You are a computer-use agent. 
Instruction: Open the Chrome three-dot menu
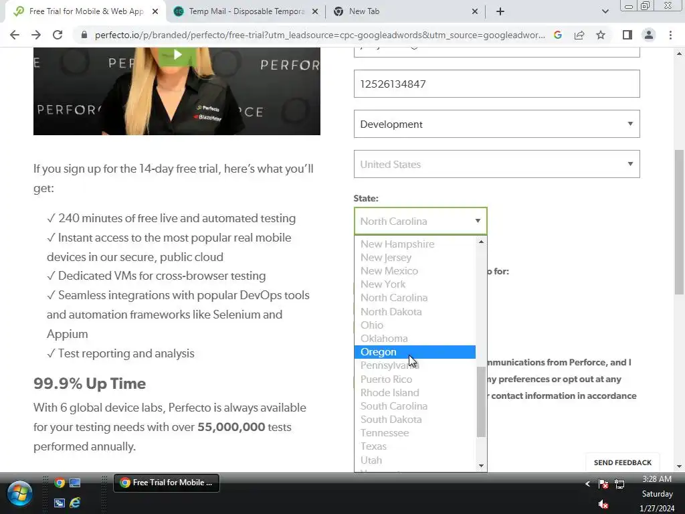670,35
